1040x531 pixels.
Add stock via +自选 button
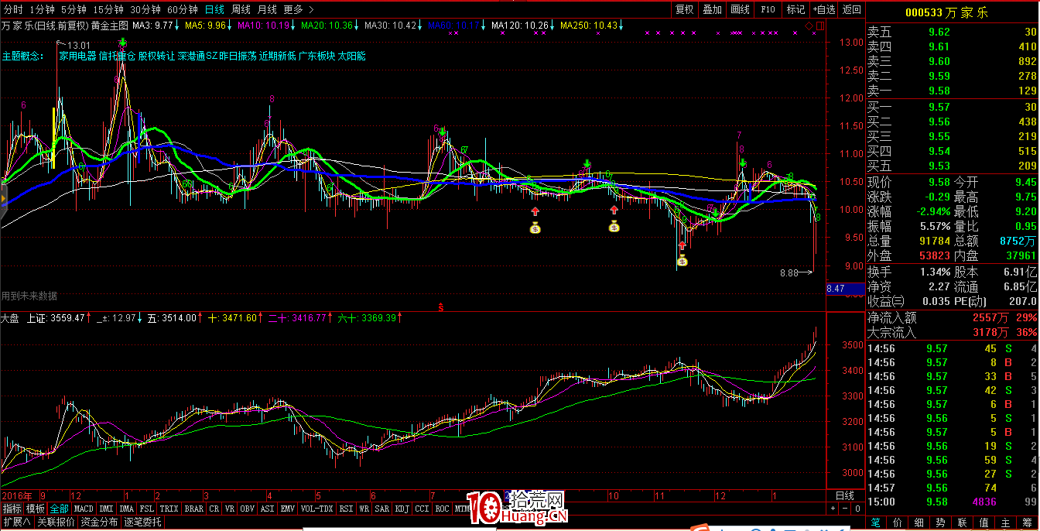[x=823, y=10]
